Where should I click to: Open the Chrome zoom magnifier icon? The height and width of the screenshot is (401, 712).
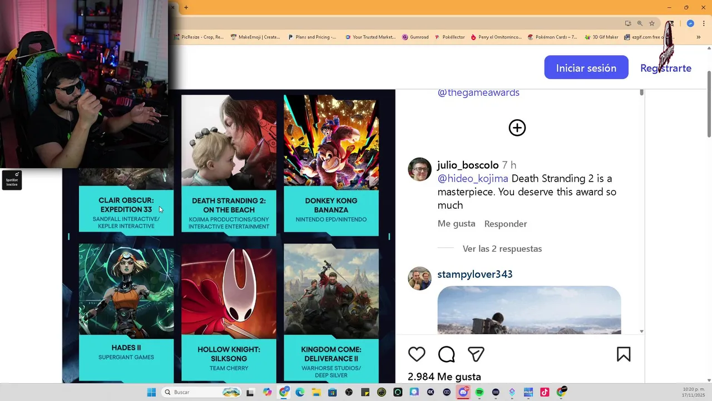640,23
